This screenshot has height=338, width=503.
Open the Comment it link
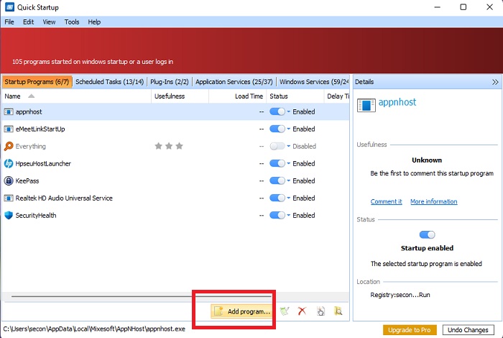click(x=387, y=201)
